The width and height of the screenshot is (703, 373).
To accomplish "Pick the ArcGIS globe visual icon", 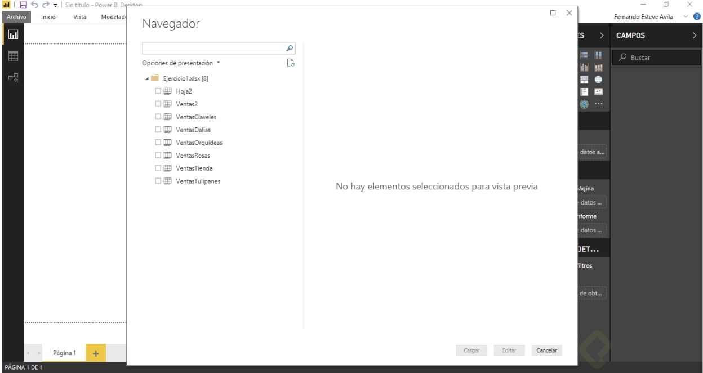I will pyautogui.click(x=584, y=104).
